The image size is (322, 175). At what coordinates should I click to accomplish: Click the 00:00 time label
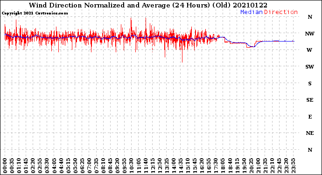click(5, 166)
